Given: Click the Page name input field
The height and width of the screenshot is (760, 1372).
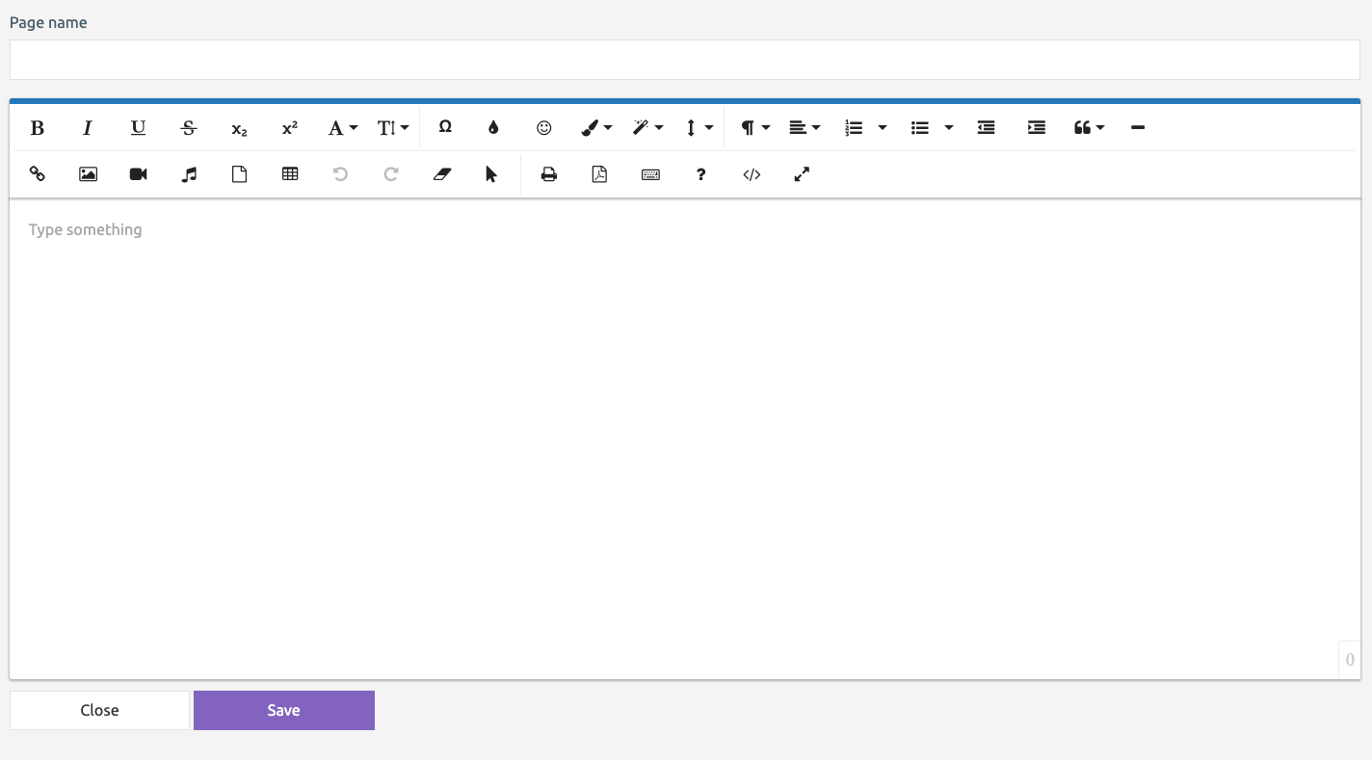Looking at the screenshot, I should 685,60.
